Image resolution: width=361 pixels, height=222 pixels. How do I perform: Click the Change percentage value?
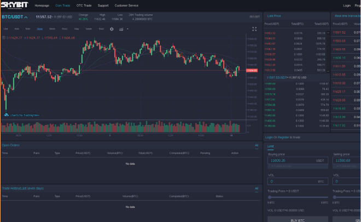(83, 19)
